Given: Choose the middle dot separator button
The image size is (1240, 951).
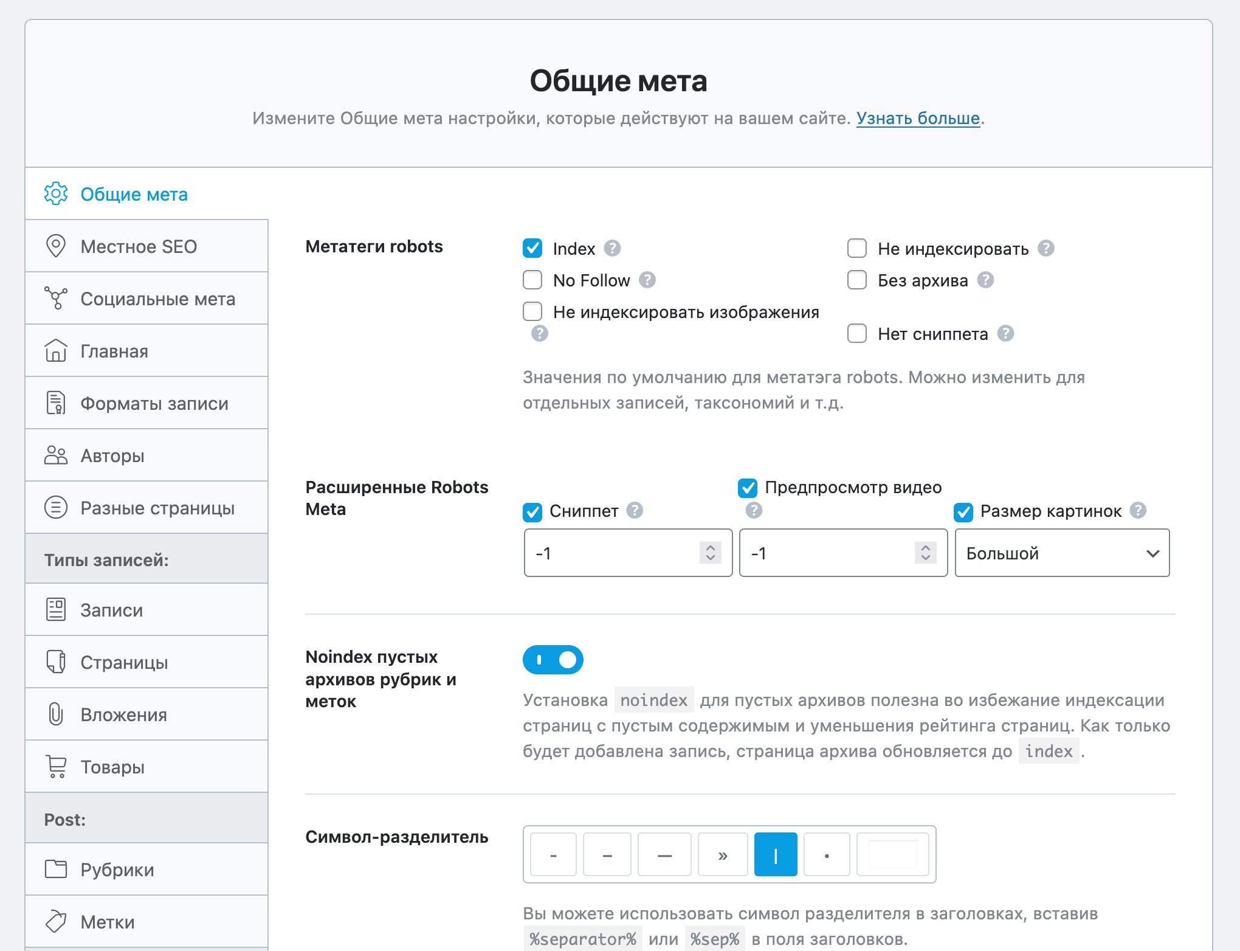Looking at the screenshot, I should (827, 854).
